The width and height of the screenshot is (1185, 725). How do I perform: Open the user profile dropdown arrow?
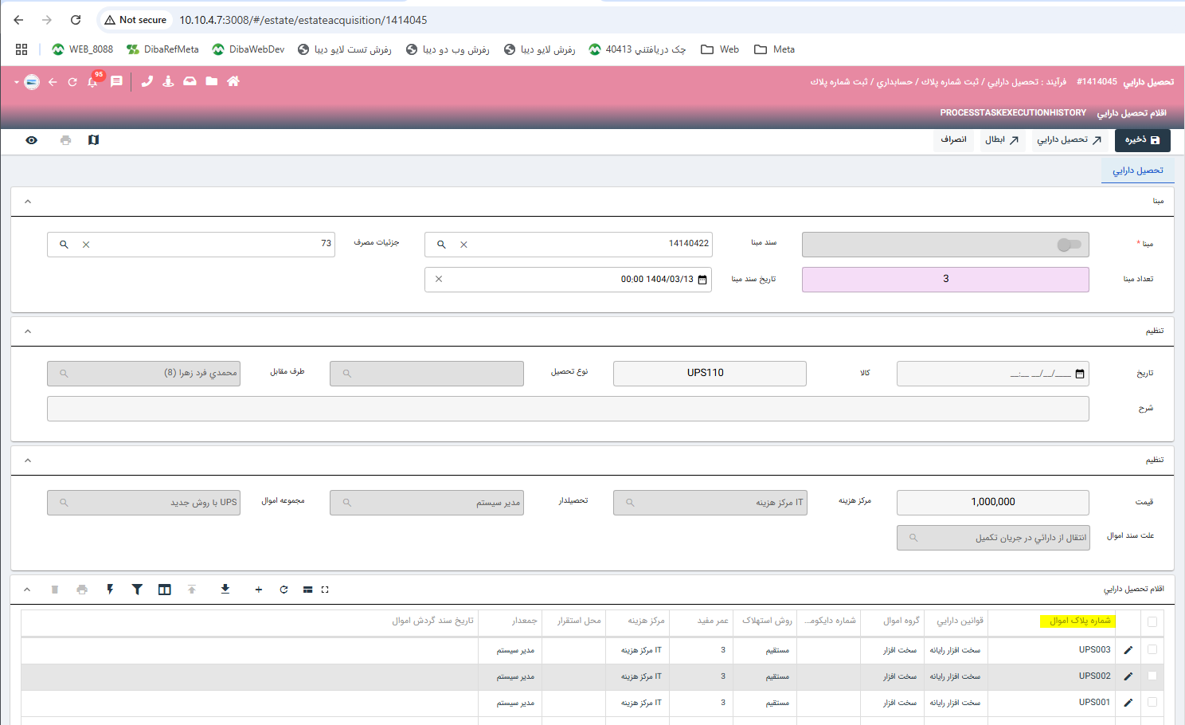coord(16,82)
